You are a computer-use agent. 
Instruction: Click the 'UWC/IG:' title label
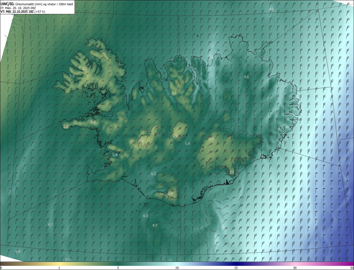(7, 4)
